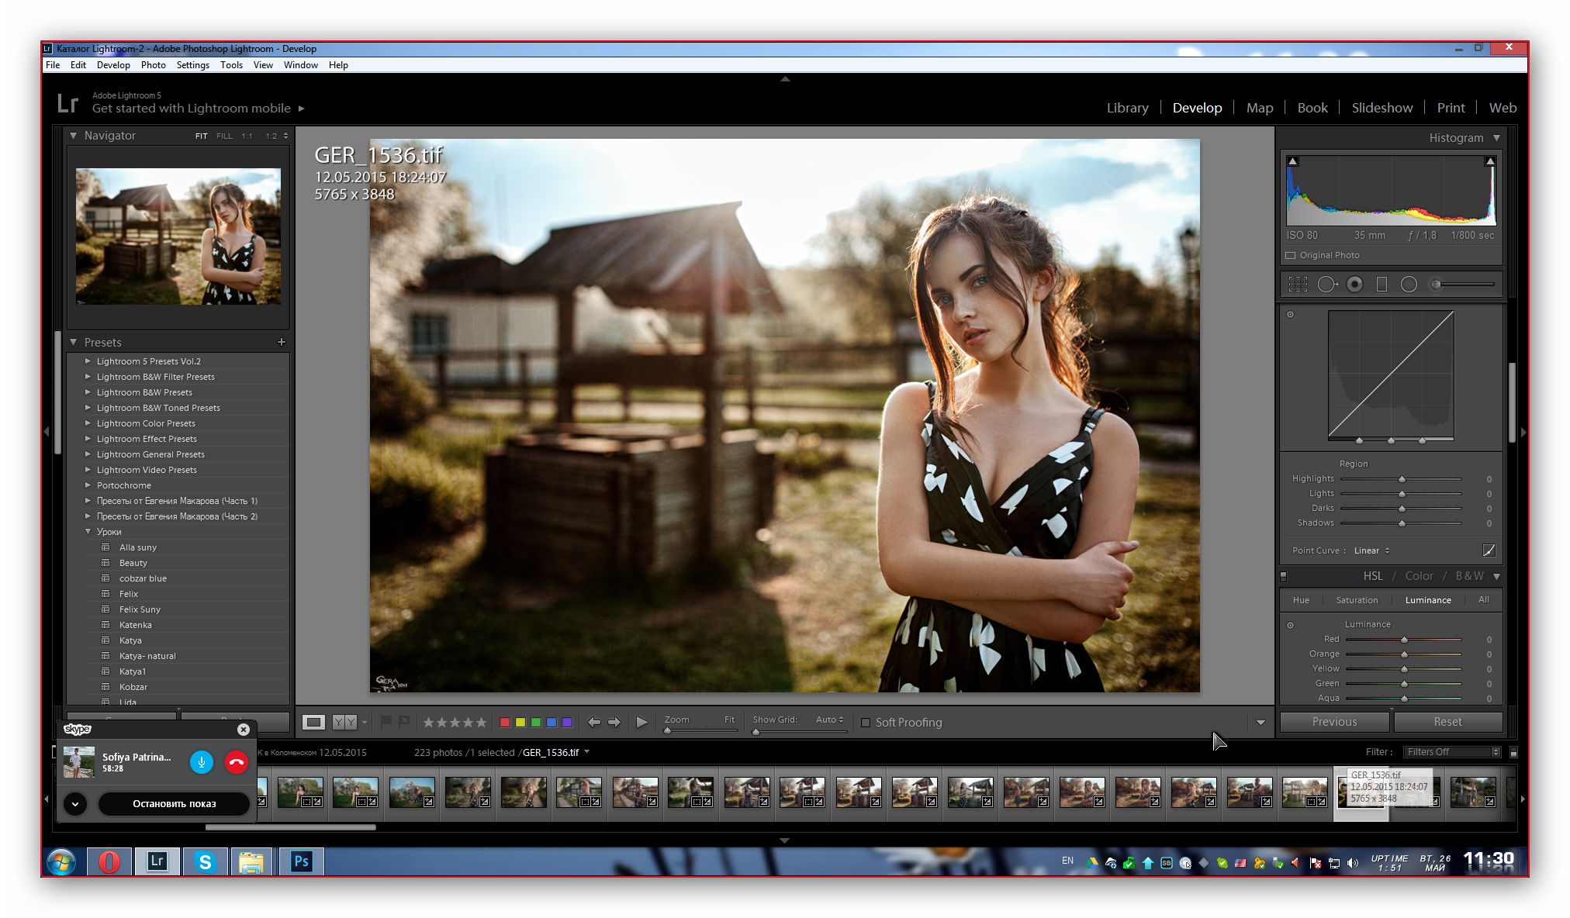Viewport: 1570px width, 918px height.
Task: Expand the Portochrome preset folder
Action: point(88,485)
